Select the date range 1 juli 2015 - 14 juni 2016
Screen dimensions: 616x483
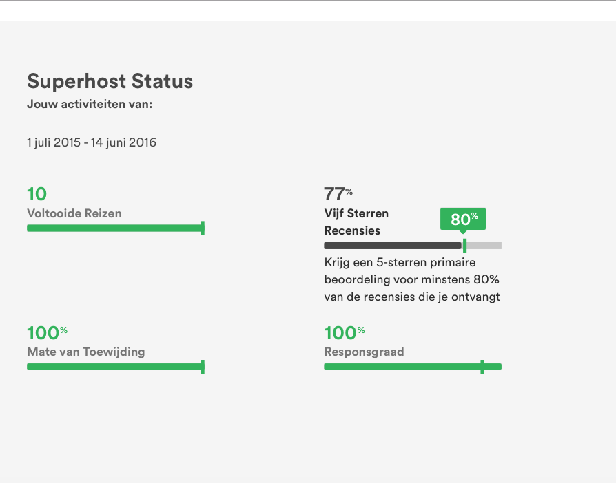click(92, 143)
